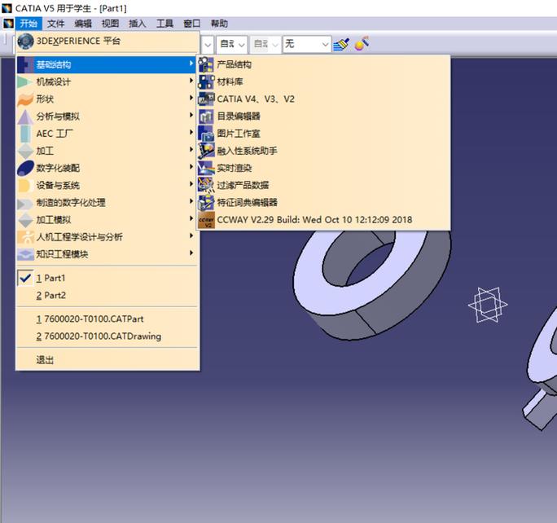Launch 图片工作室 from the submenu
Viewport: 557px width, 523px height.
[206, 133]
